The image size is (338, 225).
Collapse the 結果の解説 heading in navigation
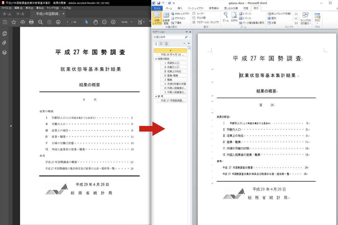click(156, 59)
